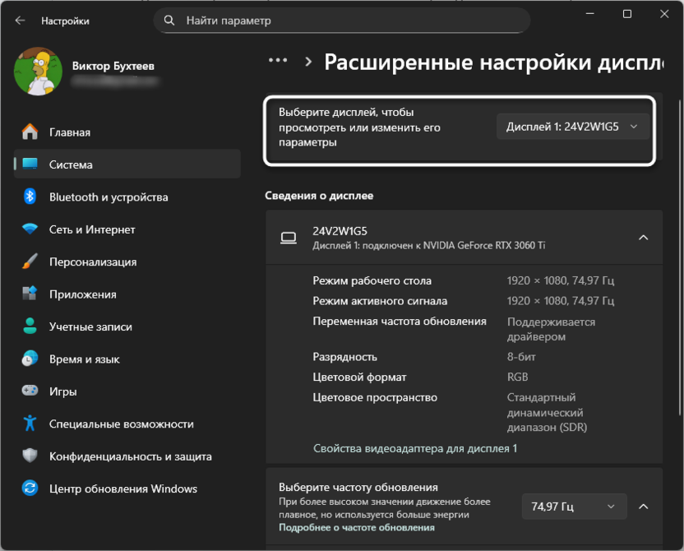
Task: Collapse the 24V2W1G5 display info card
Action: coord(643,237)
